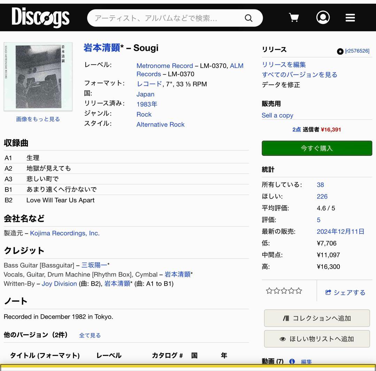Click the share icon next to シェアする

click(328, 292)
